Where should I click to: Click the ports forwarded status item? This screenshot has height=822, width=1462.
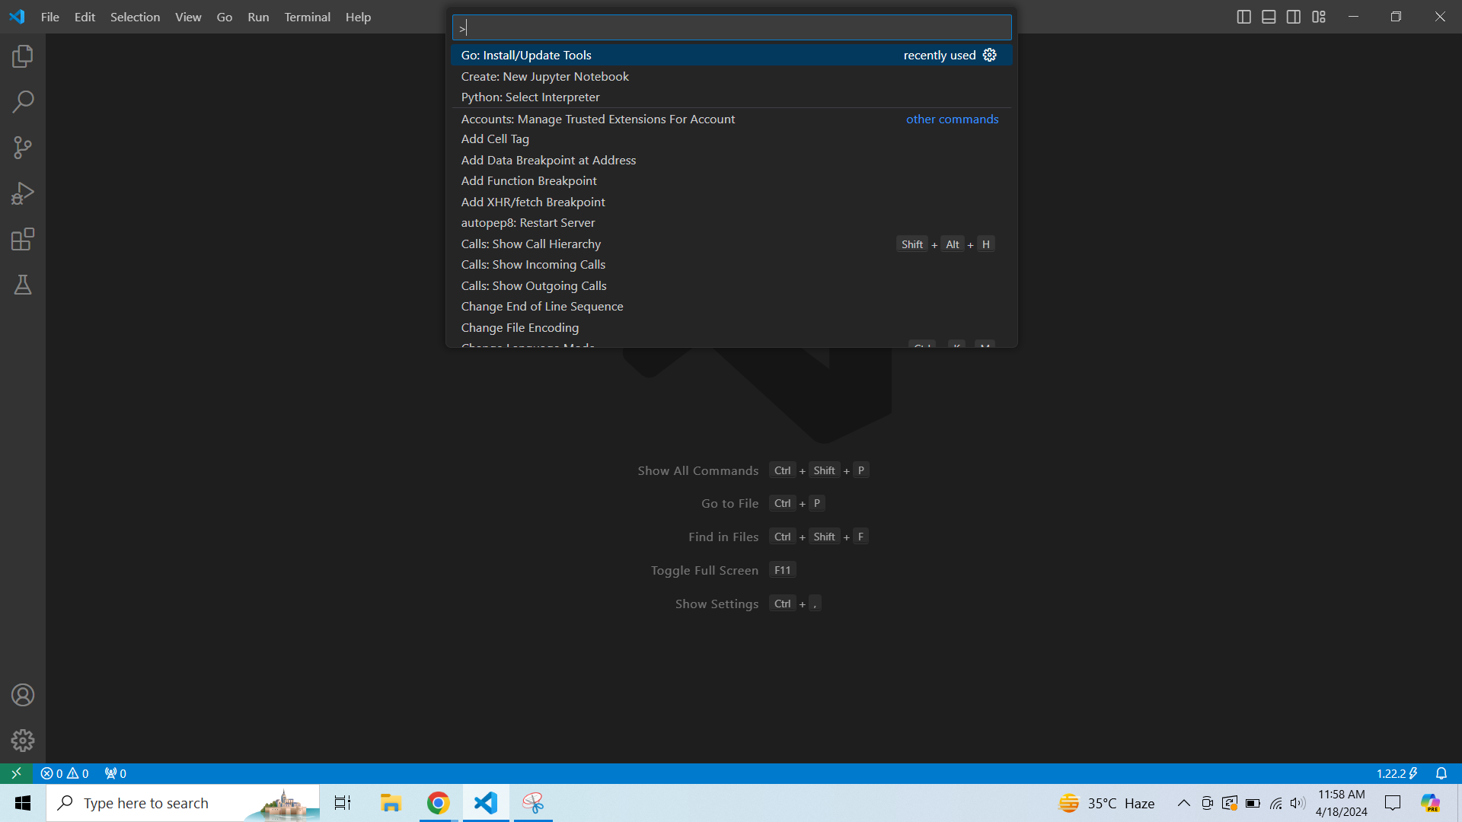tap(116, 773)
